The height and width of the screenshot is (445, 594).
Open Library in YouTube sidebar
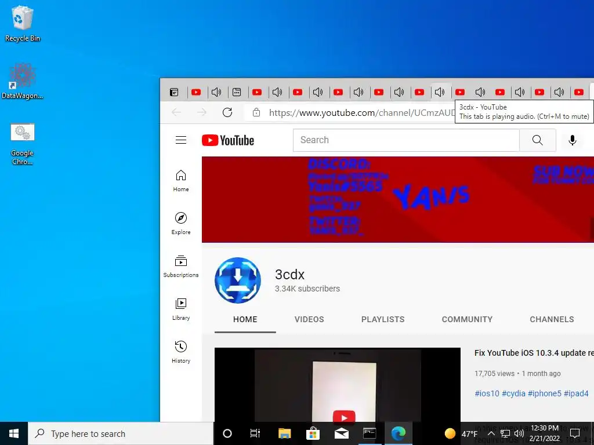click(181, 309)
